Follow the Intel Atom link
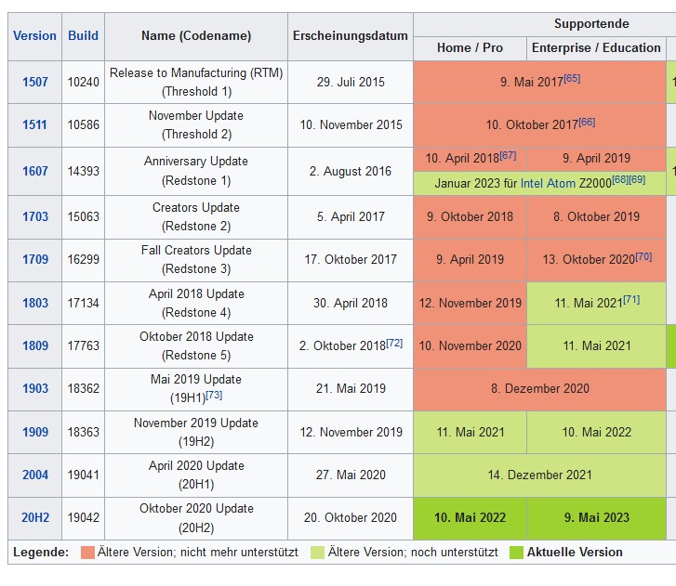676x586 pixels. coord(548,184)
